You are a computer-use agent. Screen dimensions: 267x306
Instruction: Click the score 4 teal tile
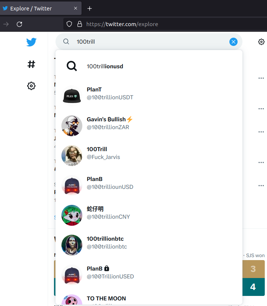253,287
